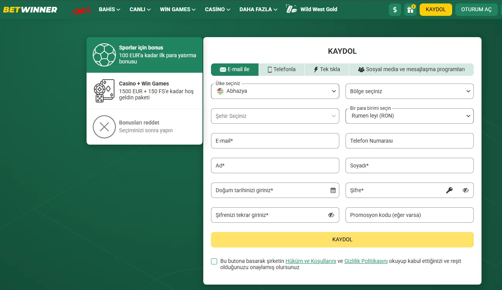Open the currency dropdown showing Rumen leyi
Viewport: 502px width, 290px height.
click(x=410, y=116)
